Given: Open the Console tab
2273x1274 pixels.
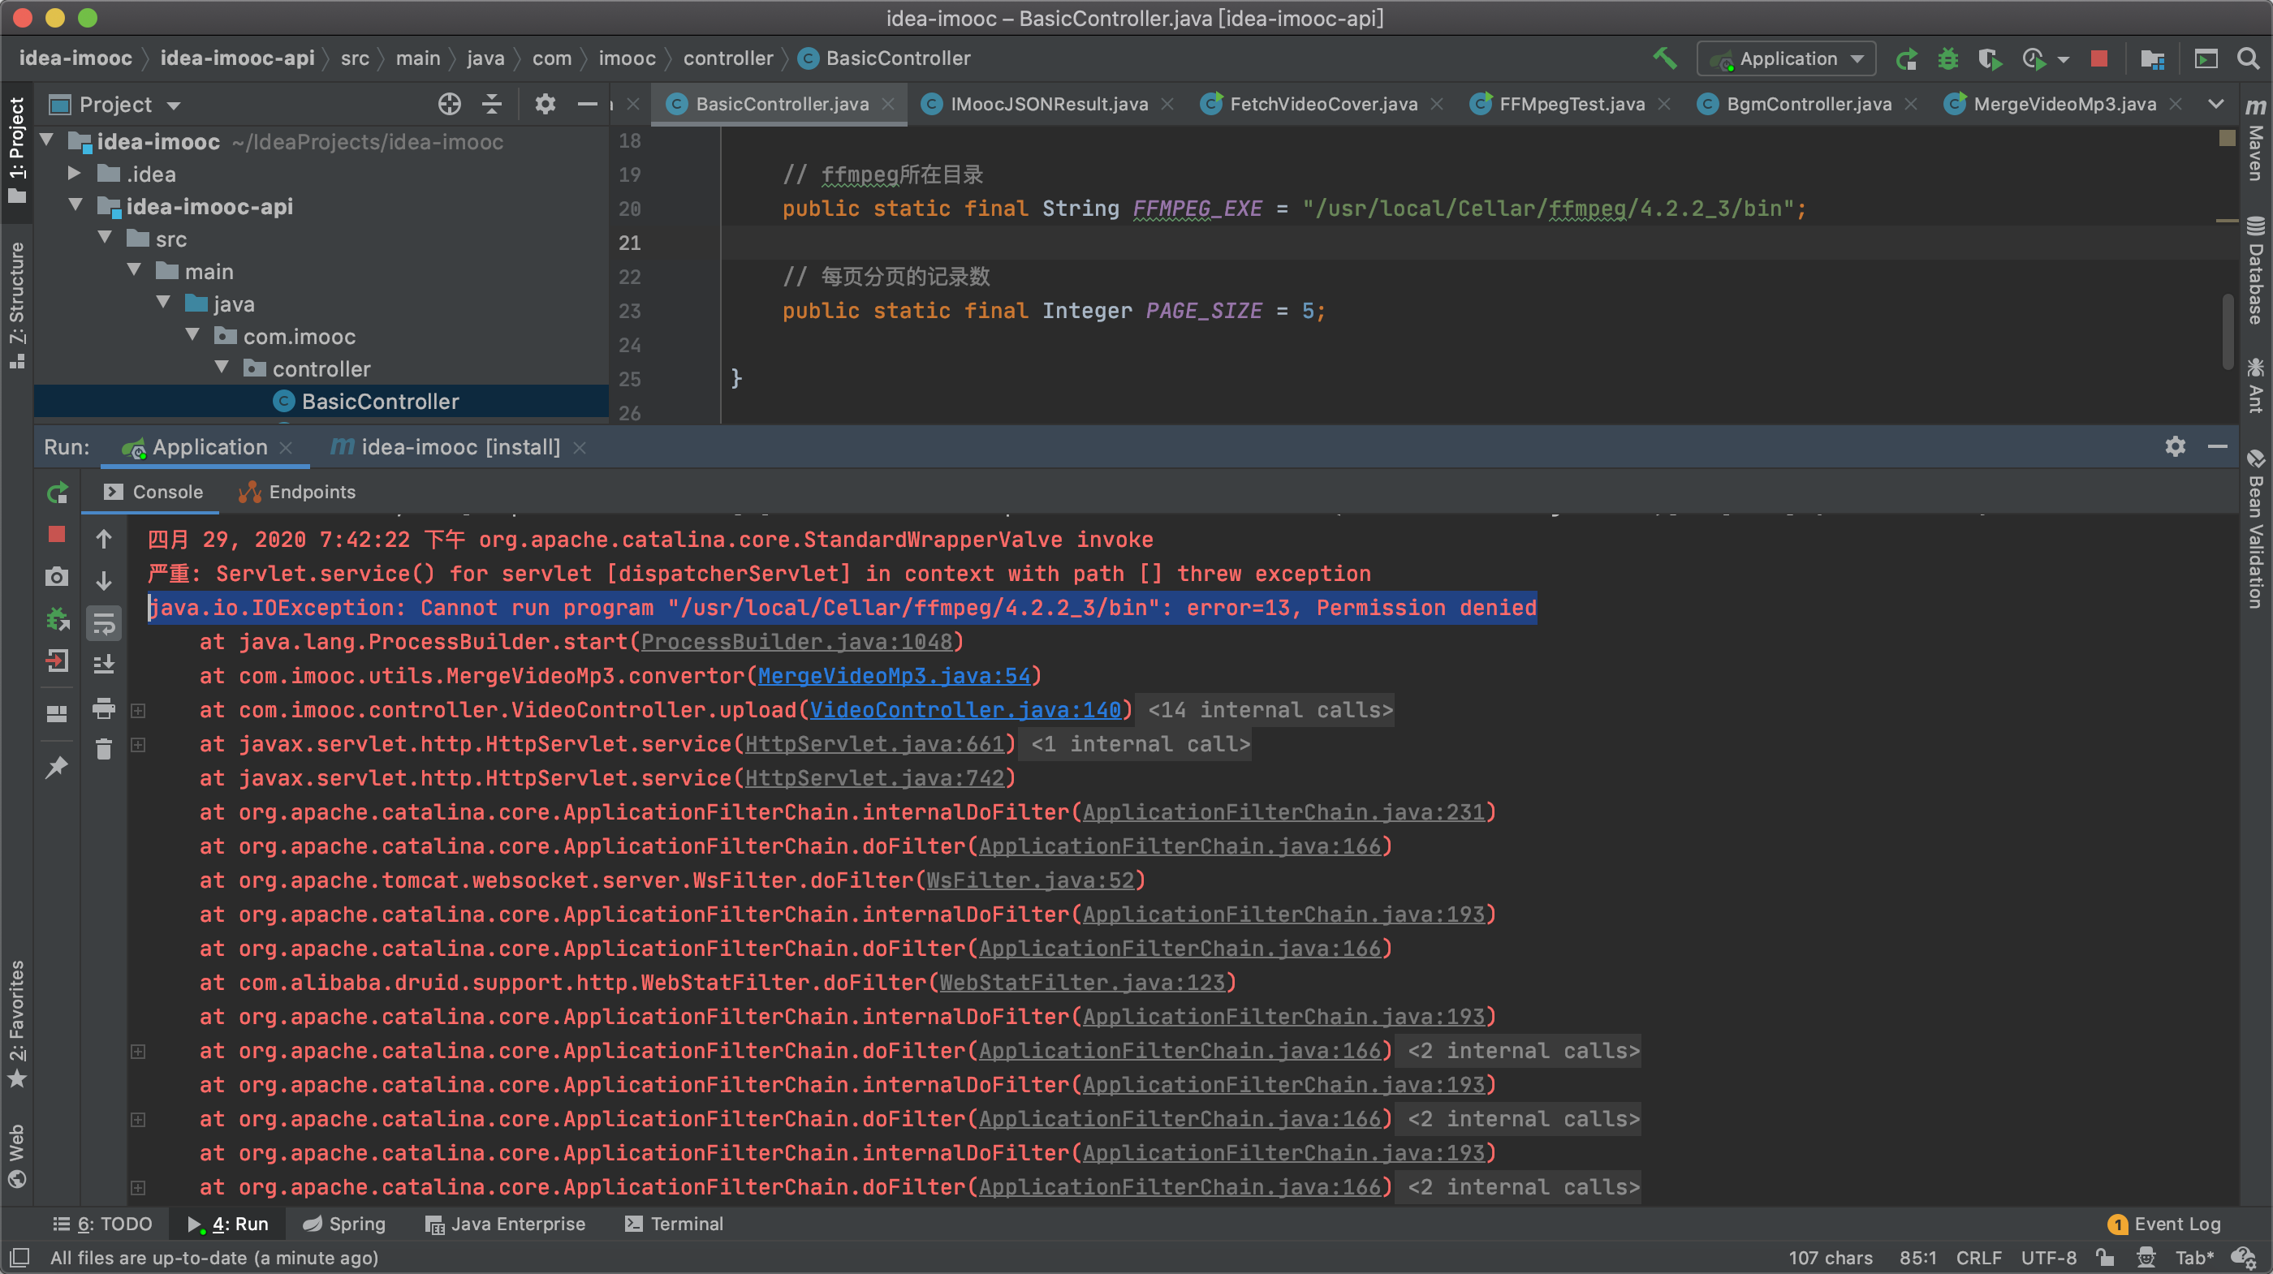Looking at the screenshot, I should [153, 493].
